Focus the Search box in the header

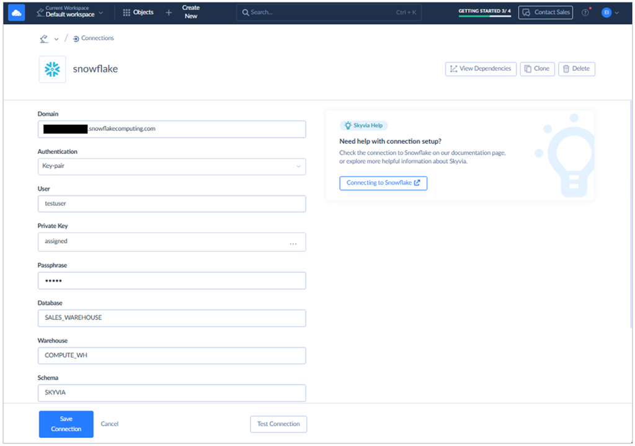[x=329, y=12]
